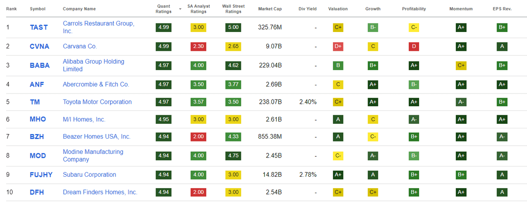This screenshot has height=203, width=527.
Task: Sort by Valuation column header
Action: [x=338, y=9]
